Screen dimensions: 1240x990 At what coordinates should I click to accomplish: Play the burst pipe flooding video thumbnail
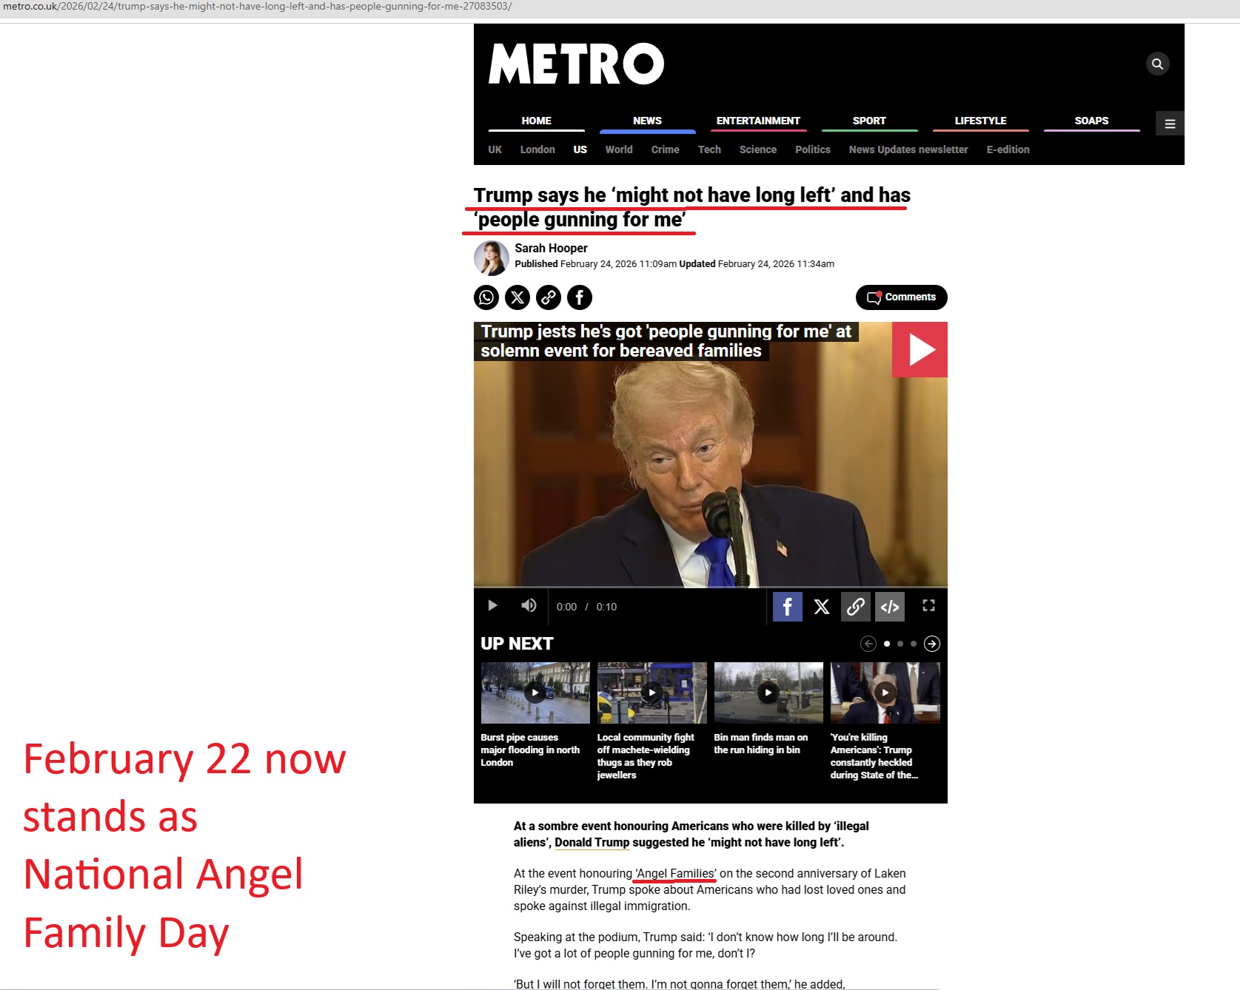535,693
